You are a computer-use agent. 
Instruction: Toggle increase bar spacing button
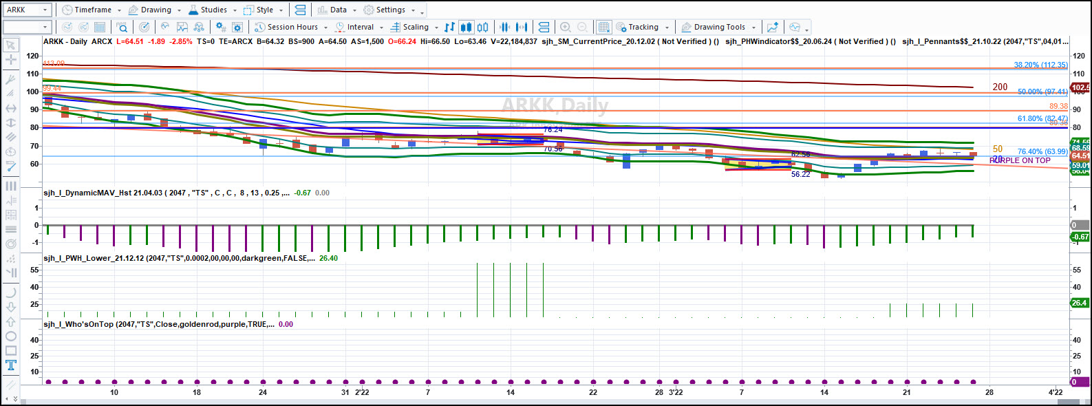click(522, 28)
